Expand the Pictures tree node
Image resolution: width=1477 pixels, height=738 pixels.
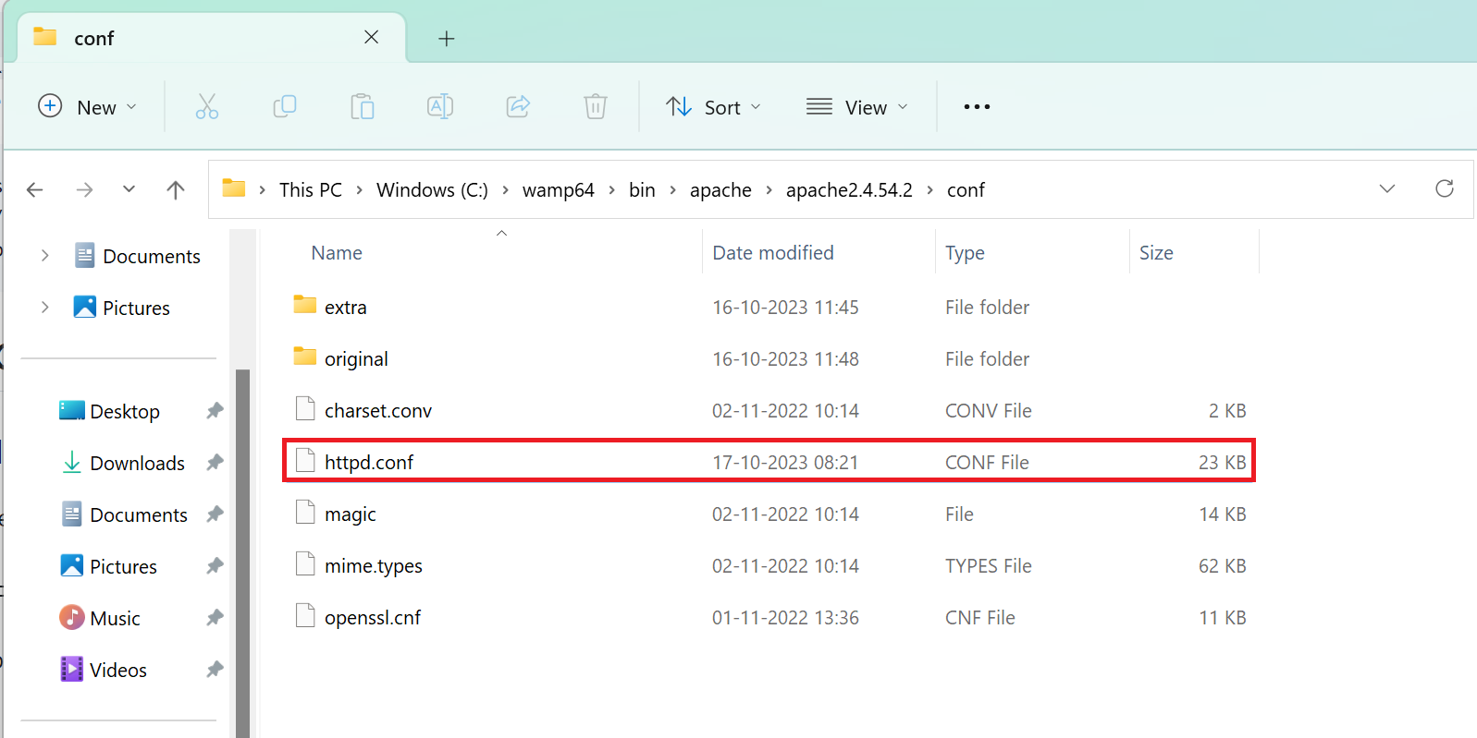(x=44, y=308)
